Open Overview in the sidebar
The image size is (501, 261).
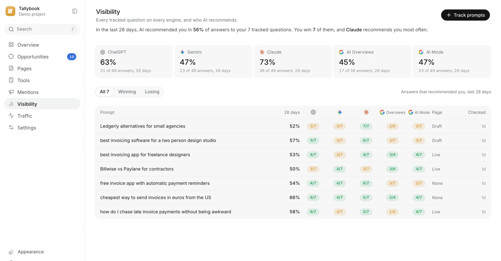coord(42,45)
